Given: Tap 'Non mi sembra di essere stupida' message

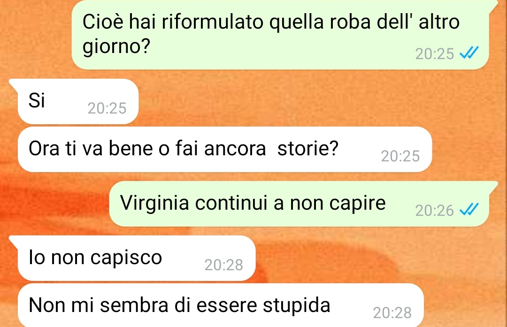Looking at the screenshot, I should [221, 305].
